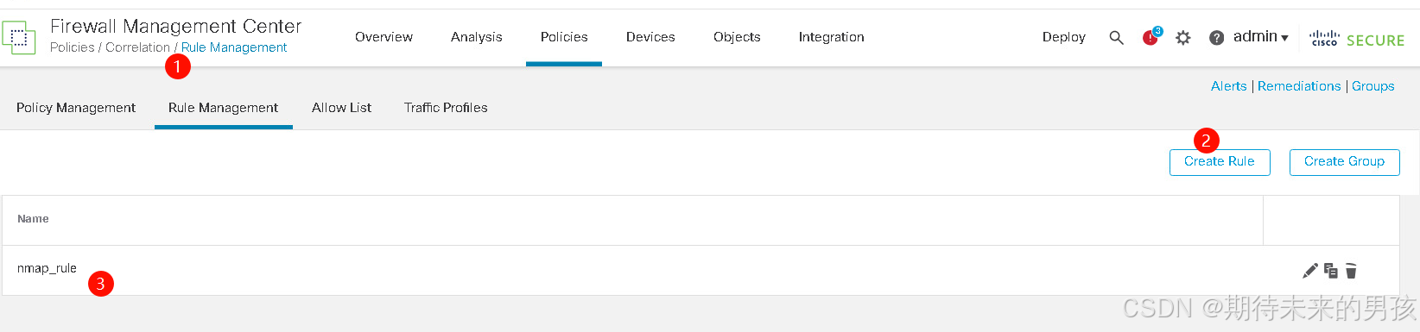Switch to the Traffic Profiles tab
This screenshot has height=332, width=1420.
click(446, 108)
